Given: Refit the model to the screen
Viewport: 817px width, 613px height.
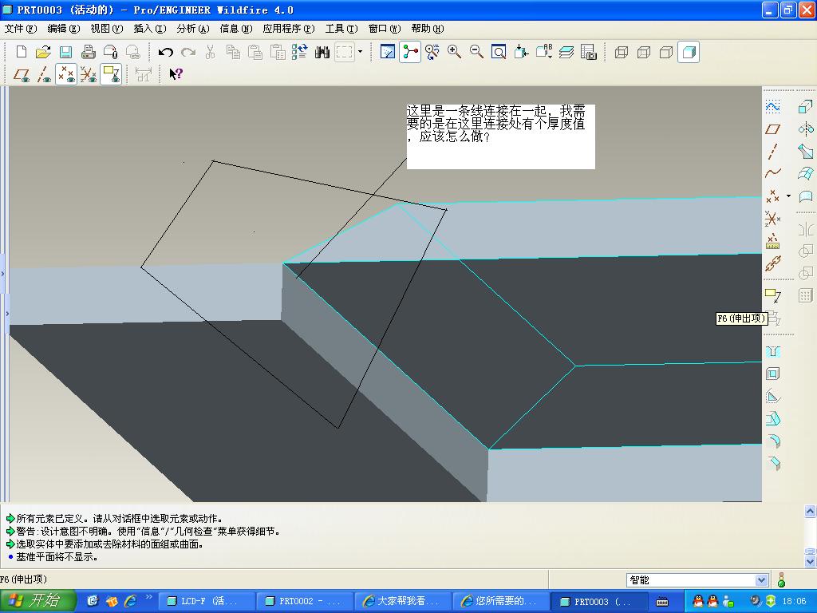Looking at the screenshot, I should pyautogui.click(x=499, y=52).
